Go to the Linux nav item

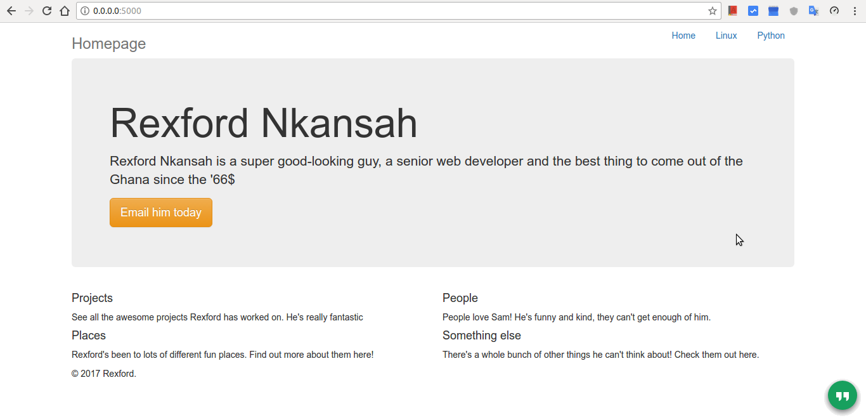coord(726,36)
